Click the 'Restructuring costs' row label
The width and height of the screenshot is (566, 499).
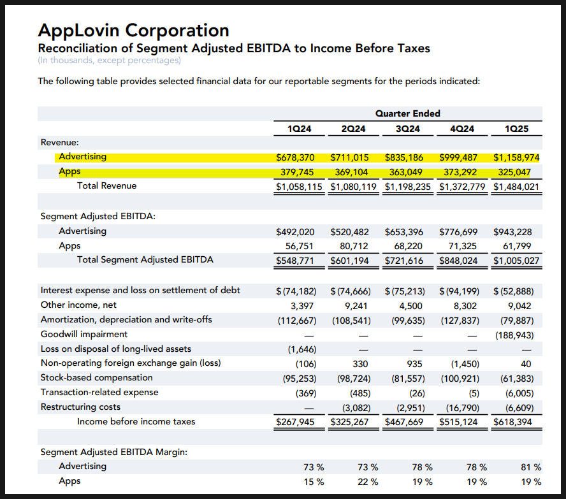coord(80,407)
